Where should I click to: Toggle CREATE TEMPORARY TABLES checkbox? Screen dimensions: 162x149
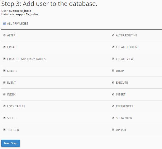click(4, 59)
